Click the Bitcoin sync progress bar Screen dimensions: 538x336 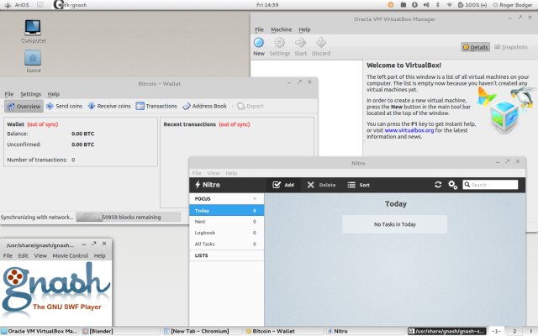[x=129, y=217]
